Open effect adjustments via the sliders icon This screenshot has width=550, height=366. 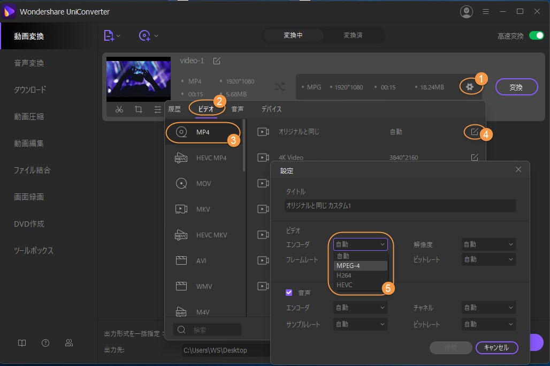pyautogui.click(x=156, y=109)
